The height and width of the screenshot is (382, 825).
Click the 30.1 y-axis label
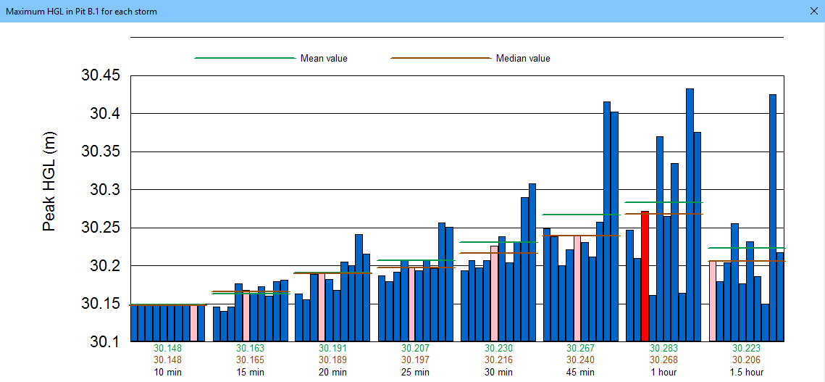(105, 342)
